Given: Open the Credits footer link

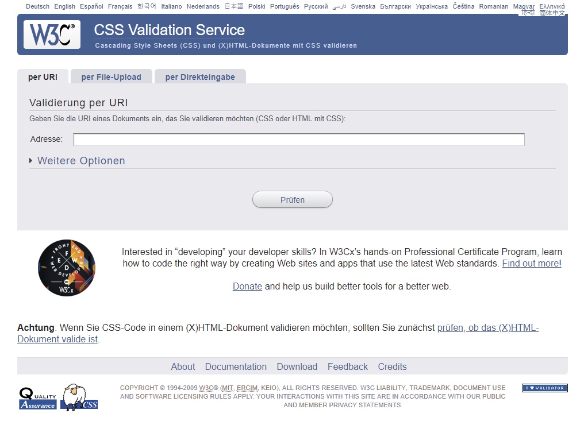Looking at the screenshot, I should click(x=392, y=366).
